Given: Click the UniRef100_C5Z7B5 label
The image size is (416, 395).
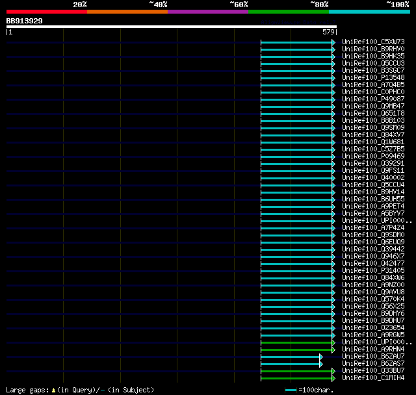Looking at the screenshot, I should [x=373, y=149].
